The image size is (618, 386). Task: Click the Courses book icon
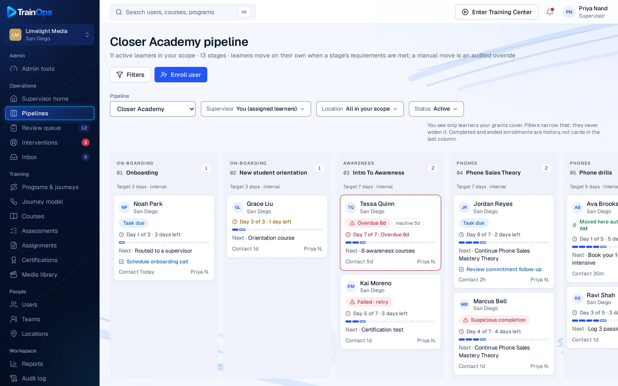[x=14, y=216]
